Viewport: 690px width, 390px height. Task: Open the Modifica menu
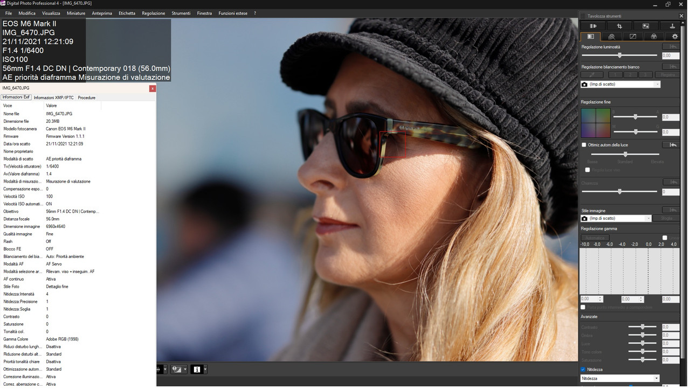tap(27, 13)
